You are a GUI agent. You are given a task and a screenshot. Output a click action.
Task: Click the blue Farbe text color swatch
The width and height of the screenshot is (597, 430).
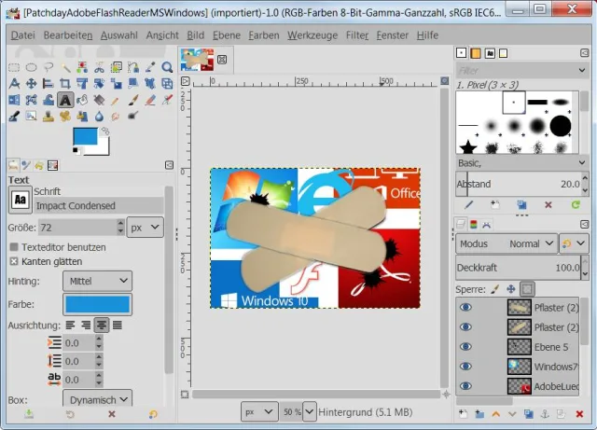[x=98, y=304]
